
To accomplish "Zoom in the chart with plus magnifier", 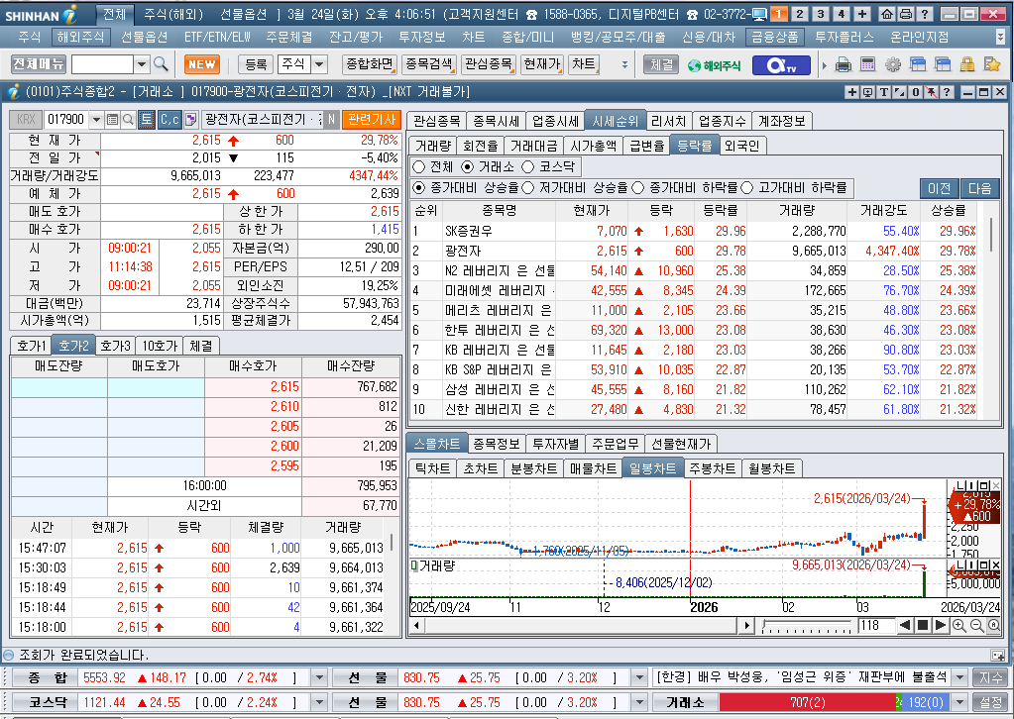I will [959, 625].
